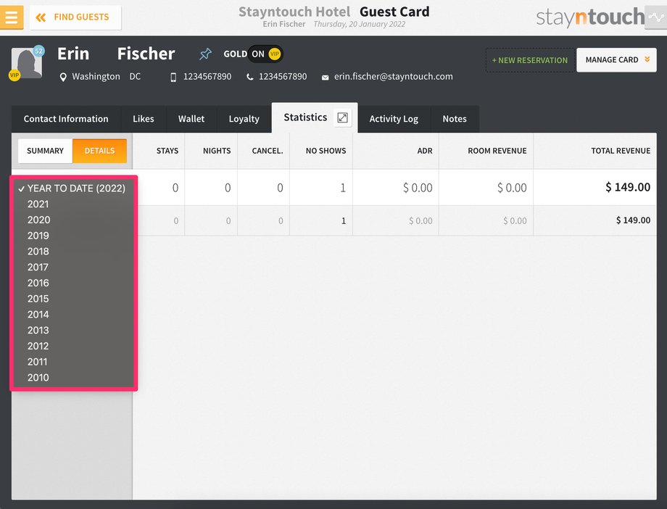Viewport: 667px width, 509px height.
Task: Go back with Find Guests button
Action: (75, 17)
